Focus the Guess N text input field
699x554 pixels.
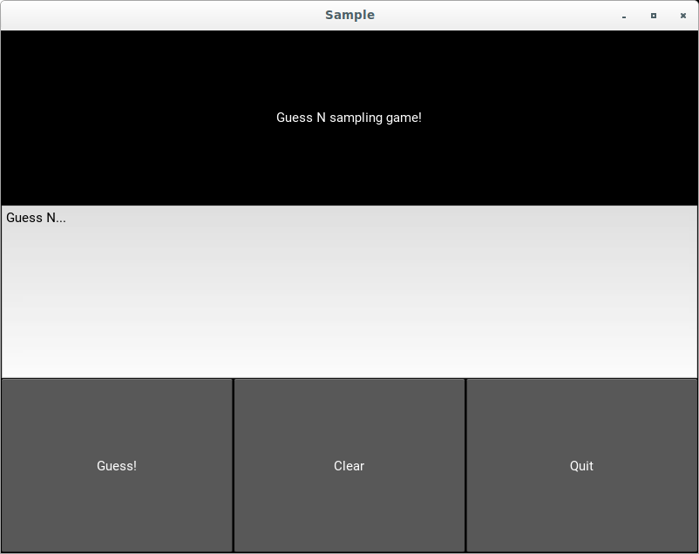coord(349,291)
